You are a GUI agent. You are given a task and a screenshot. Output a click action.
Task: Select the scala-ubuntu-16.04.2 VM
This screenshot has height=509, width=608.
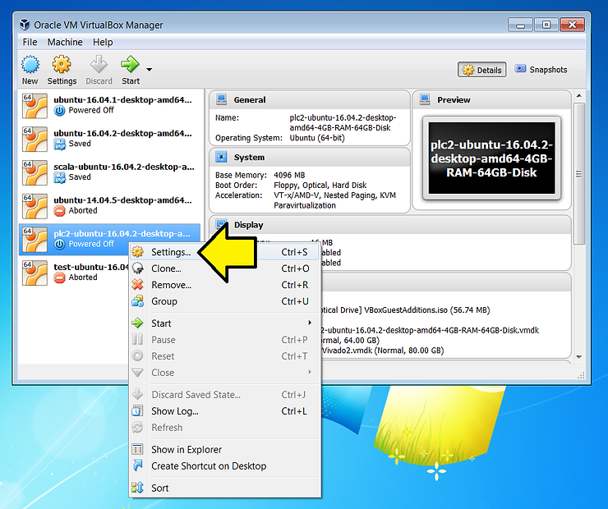(x=110, y=172)
